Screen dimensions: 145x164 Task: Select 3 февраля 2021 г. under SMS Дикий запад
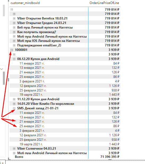(32, 131)
